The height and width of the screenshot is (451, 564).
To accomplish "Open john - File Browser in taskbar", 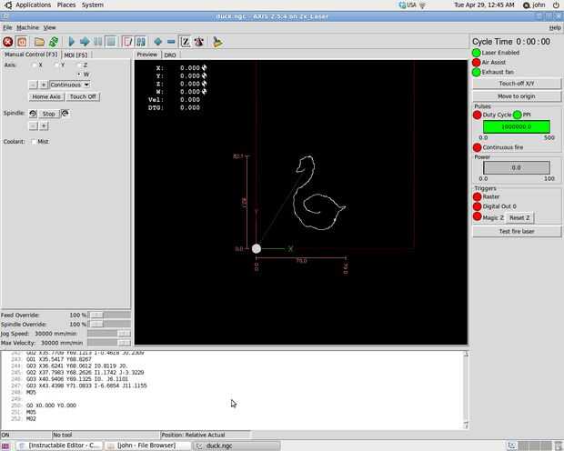I will click(x=148, y=446).
